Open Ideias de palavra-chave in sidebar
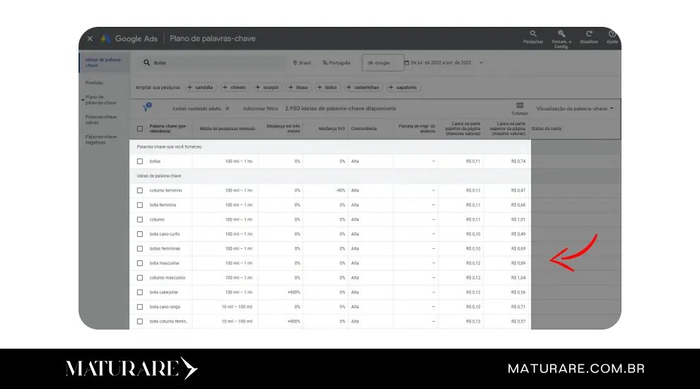This screenshot has width=700, height=389. 103,62
